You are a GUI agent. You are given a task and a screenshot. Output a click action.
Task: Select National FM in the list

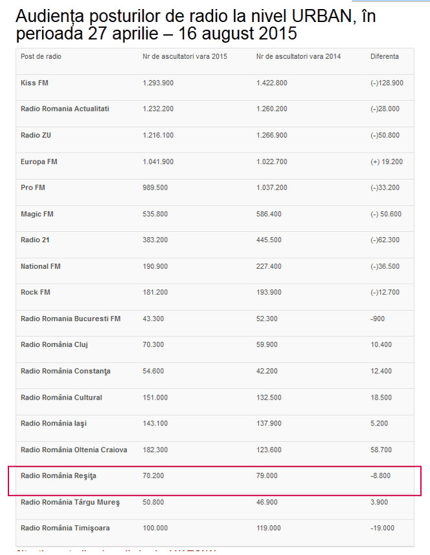click(41, 266)
